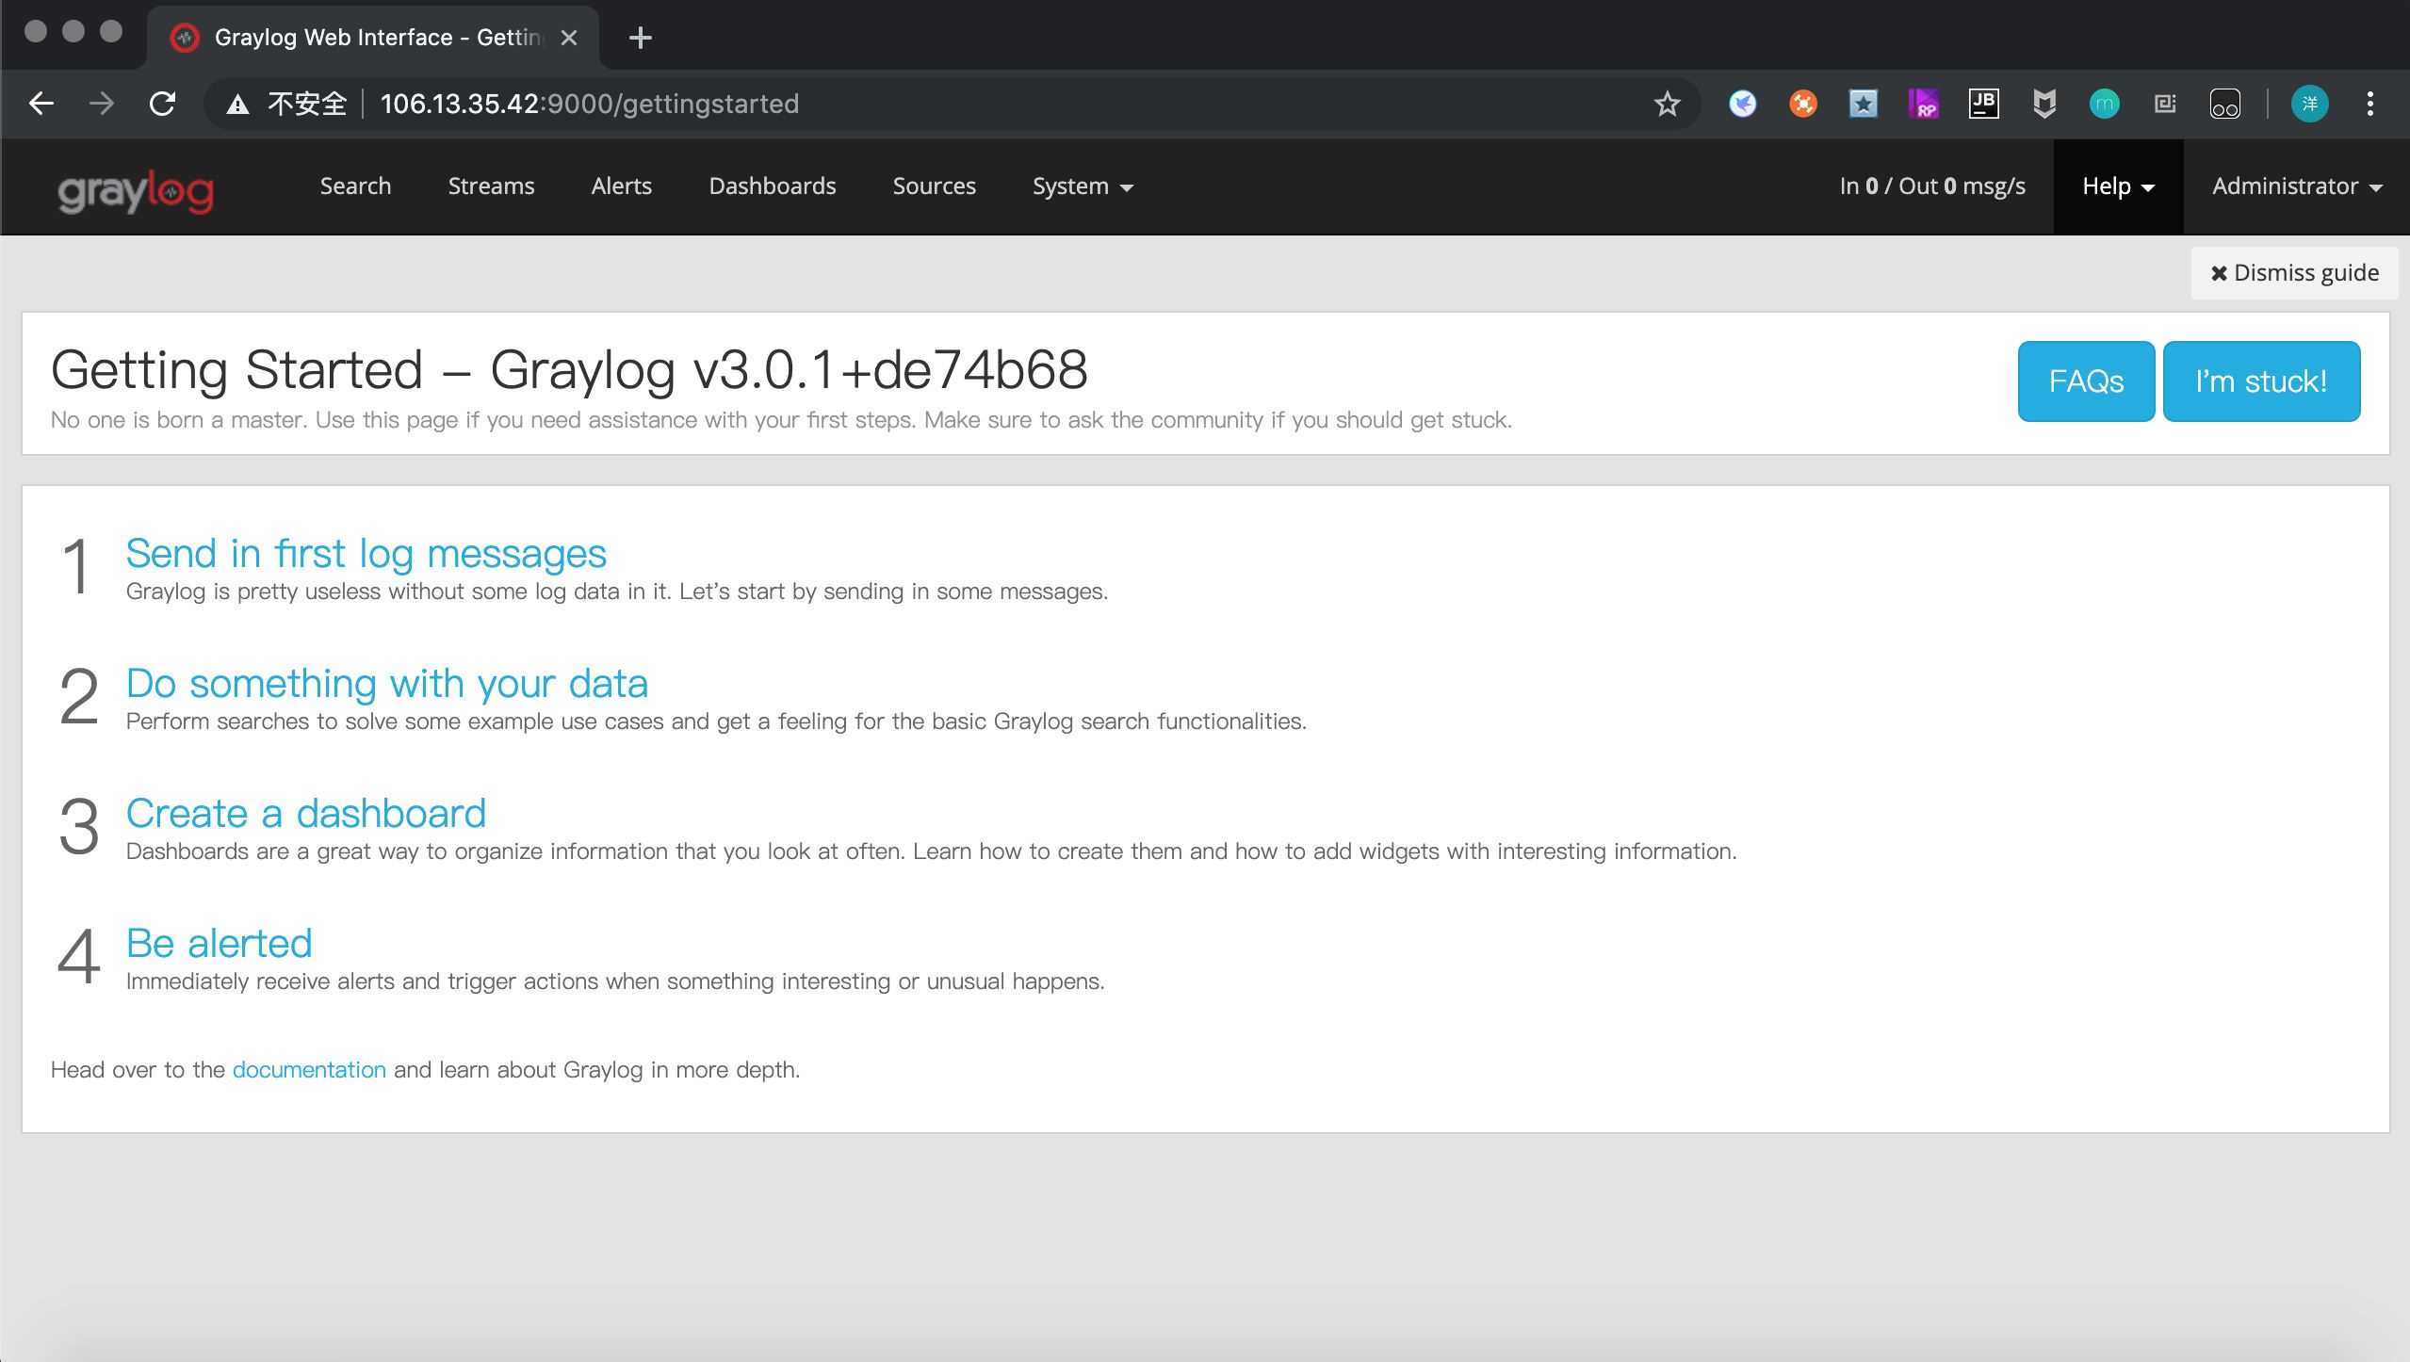Open the Dashboards menu item
Image resolution: width=2410 pixels, height=1362 pixels.
pos(772,186)
